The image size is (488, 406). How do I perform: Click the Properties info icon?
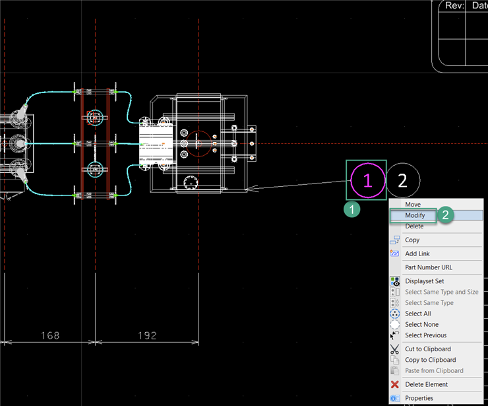(x=395, y=398)
